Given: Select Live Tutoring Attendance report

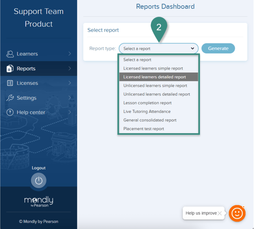Looking at the screenshot, I should tap(147, 111).
